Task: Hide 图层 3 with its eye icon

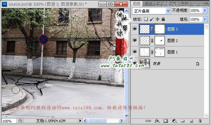Action: [x=135, y=29]
